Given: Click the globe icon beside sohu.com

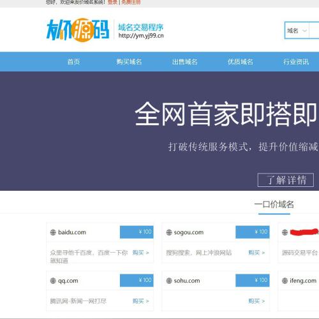Looking at the screenshot, I should (x=169, y=281).
